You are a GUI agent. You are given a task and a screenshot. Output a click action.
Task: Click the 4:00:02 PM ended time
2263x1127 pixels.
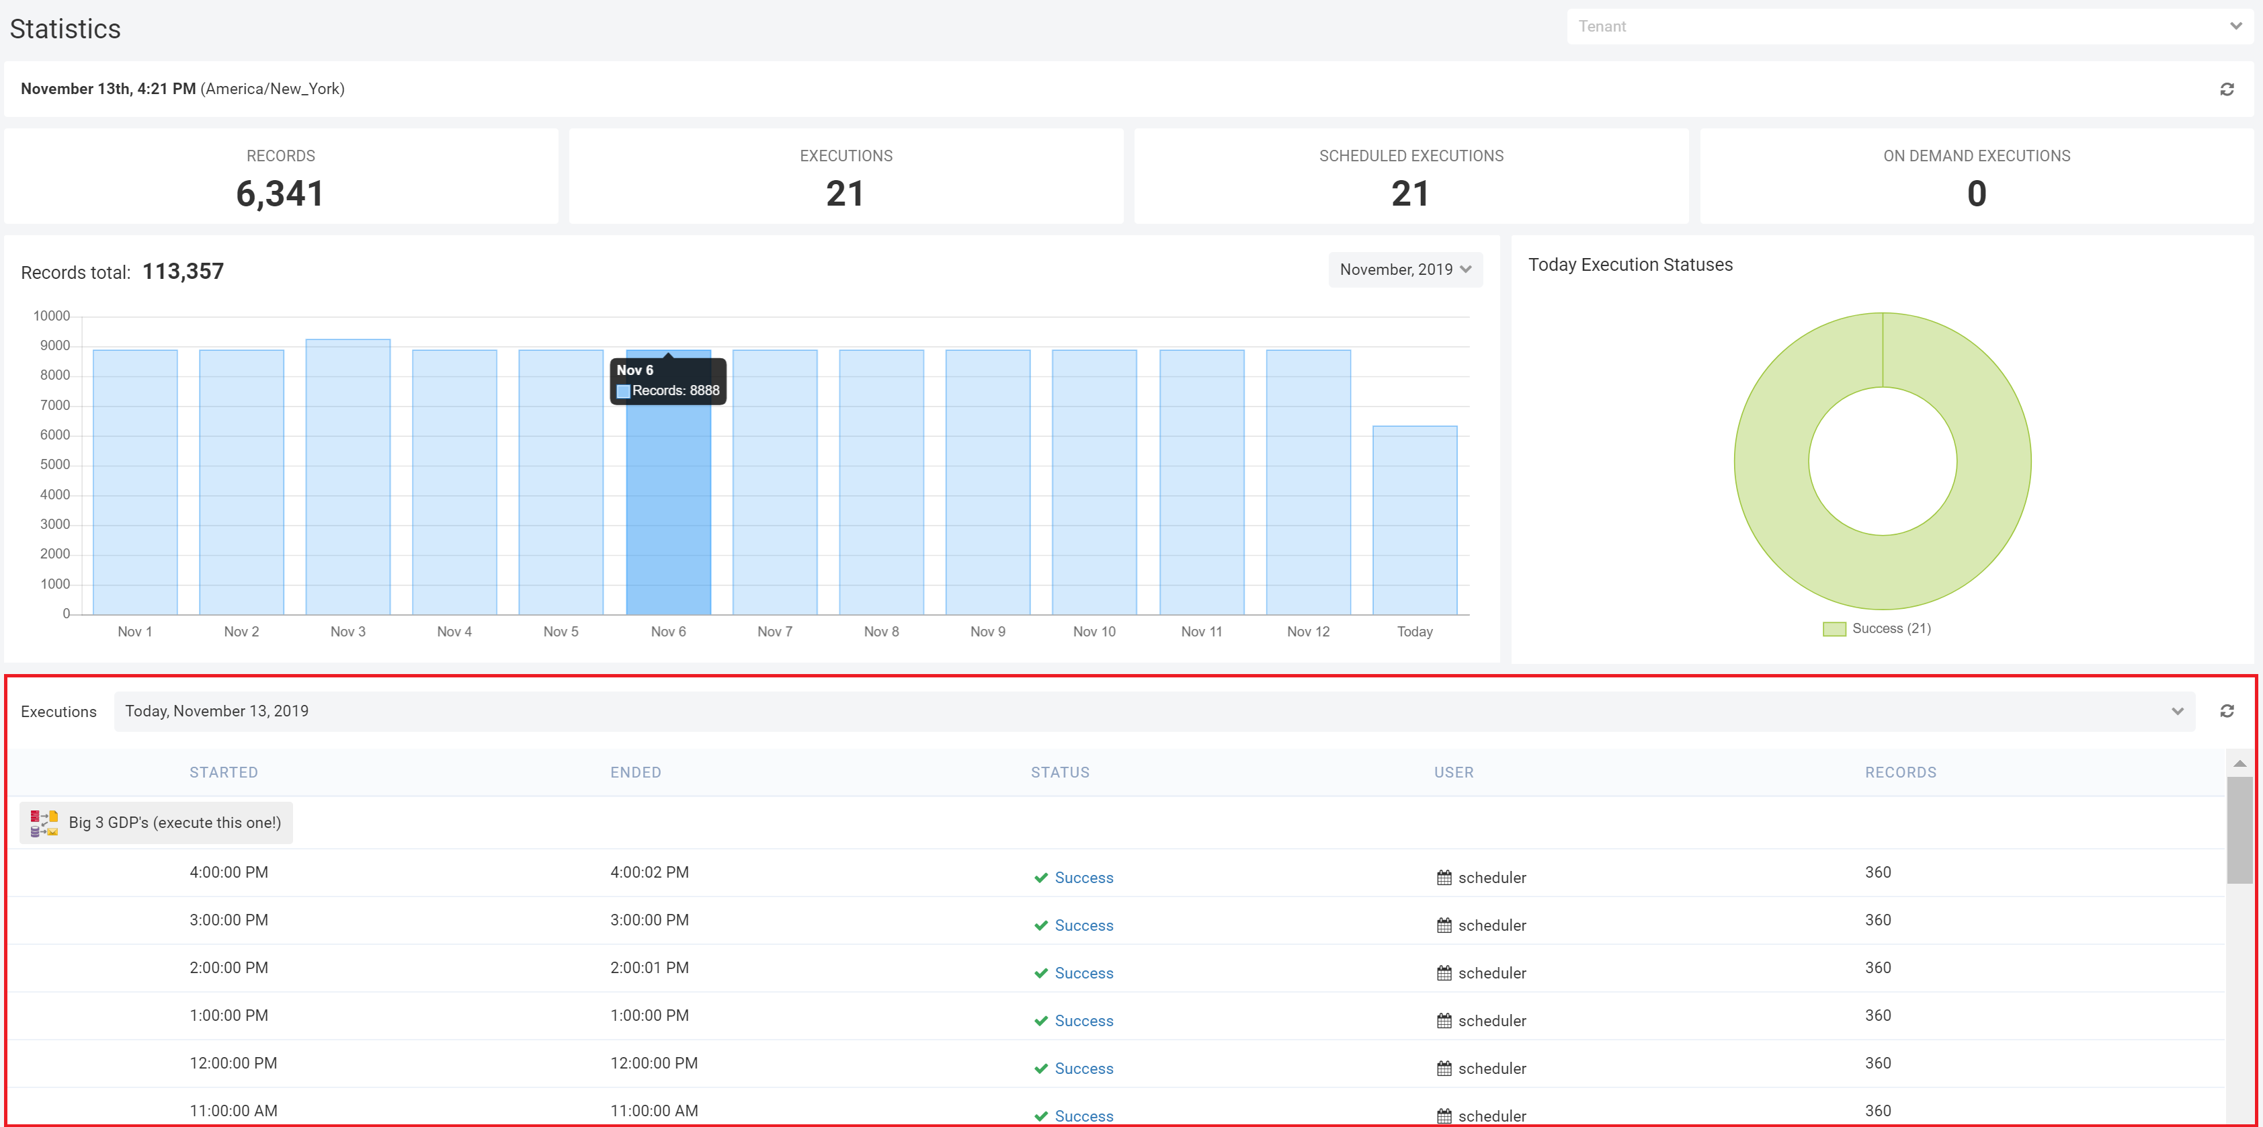coord(649,872)
